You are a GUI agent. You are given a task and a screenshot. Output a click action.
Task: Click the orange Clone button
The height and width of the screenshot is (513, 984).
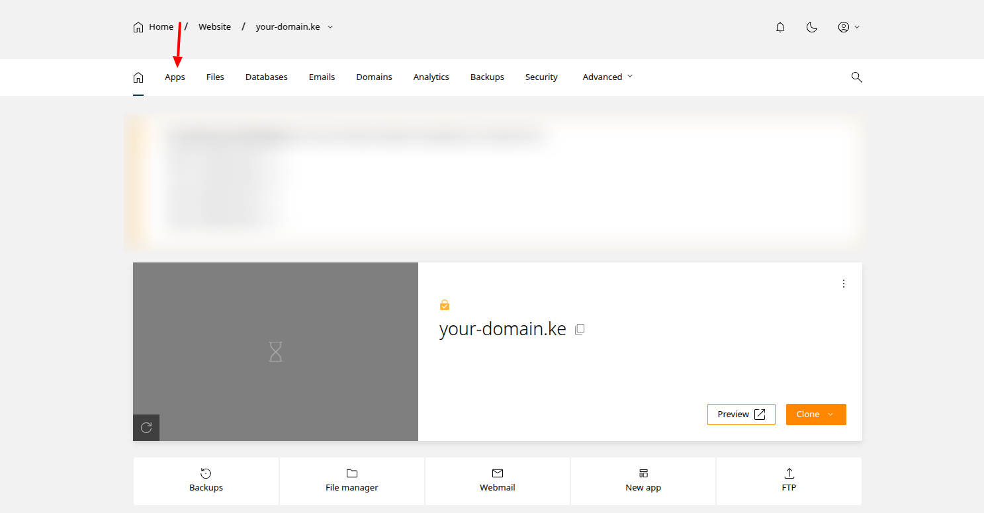(815, 414)
